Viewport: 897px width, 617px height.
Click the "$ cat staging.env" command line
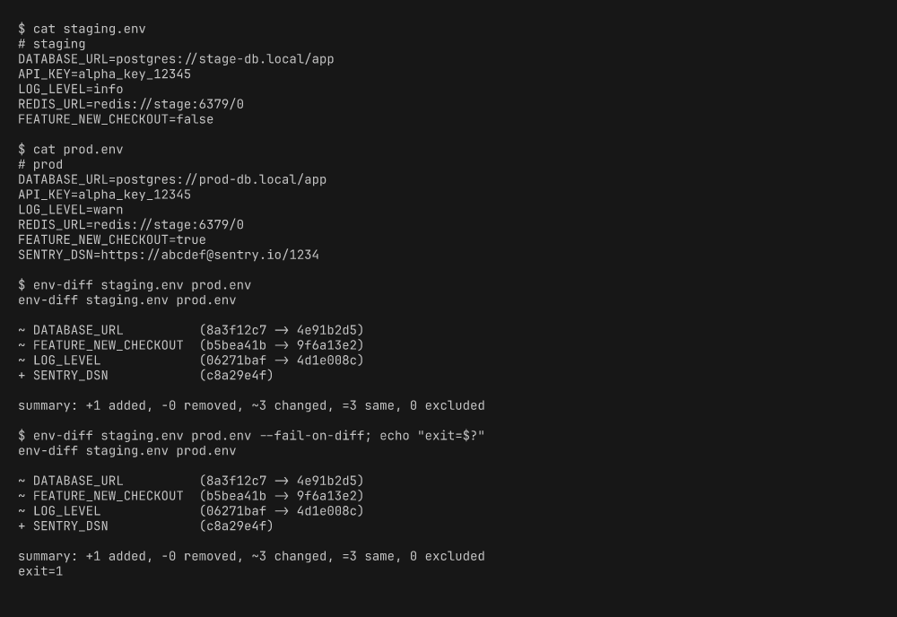click(x=82, y=29)
